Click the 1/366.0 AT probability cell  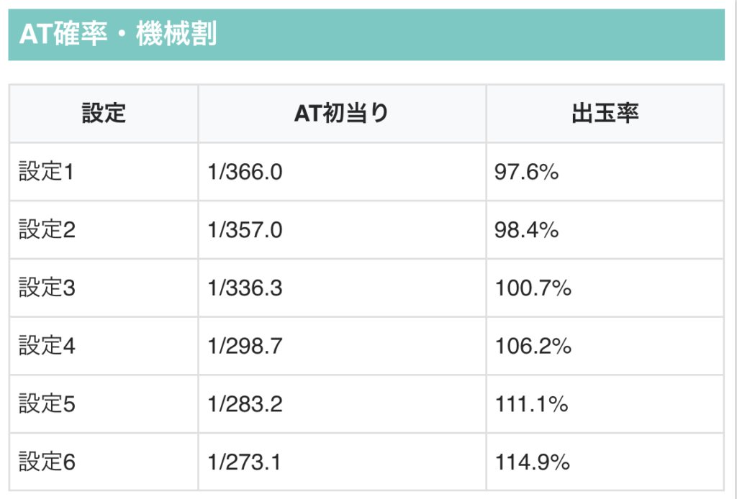[x=245, y=172]
